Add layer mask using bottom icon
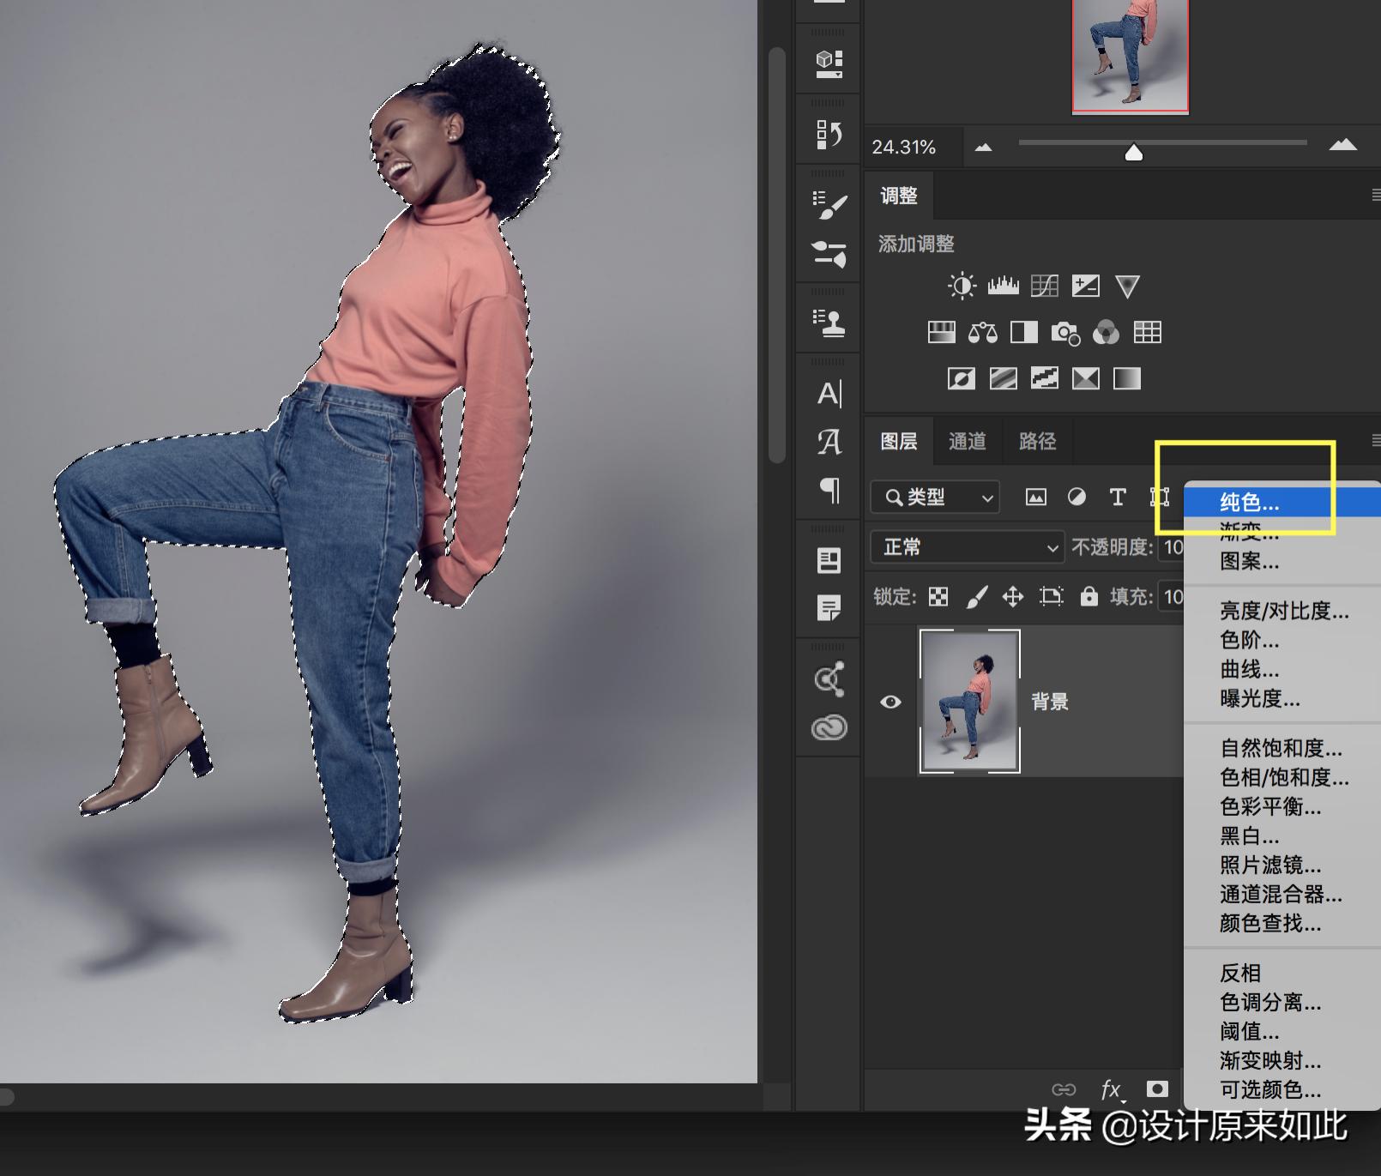 click(x=1157, y=1089)
